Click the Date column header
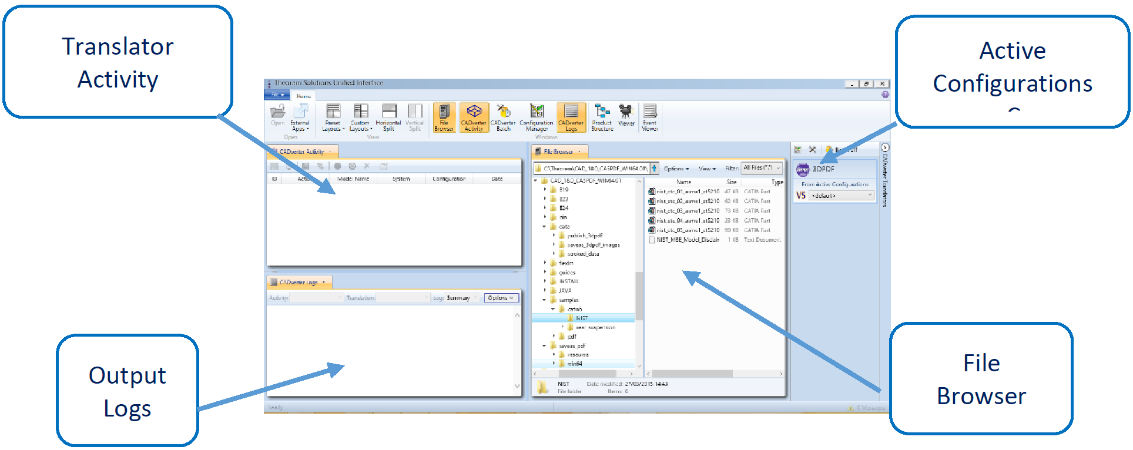1133x450 pixels. click(497, 179)
